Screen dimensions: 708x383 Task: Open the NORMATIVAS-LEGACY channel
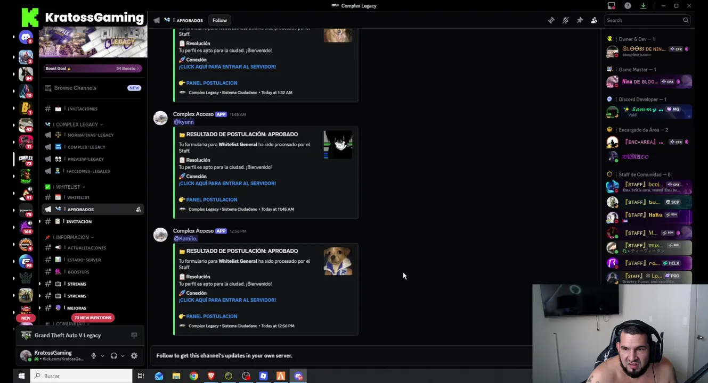coord(93,135)
